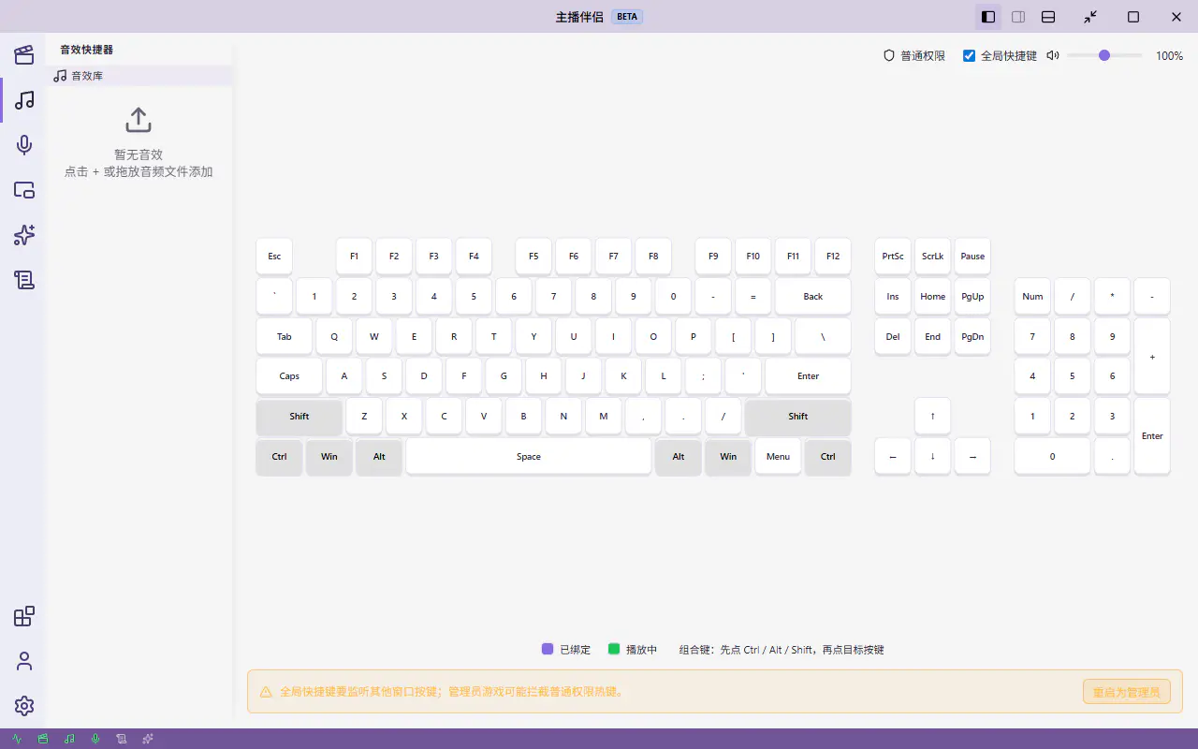This screenshot has height=749, width=1198.
Task: Uncheck the 全局快捷键 checkbox
Action: coord(969,55)
